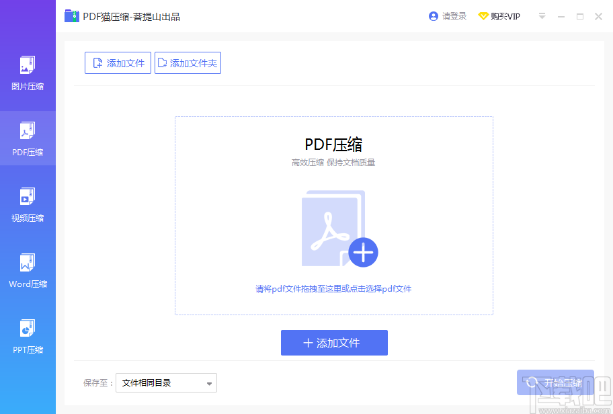Image resolution: width=613 pixels, height=414 pixels.
Task: Switch to the PDF压缩 tab in the sidebar
Action: (28, 138)
